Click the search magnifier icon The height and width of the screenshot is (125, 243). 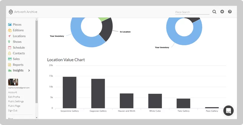pyautogui.click(x=214, y=12)
